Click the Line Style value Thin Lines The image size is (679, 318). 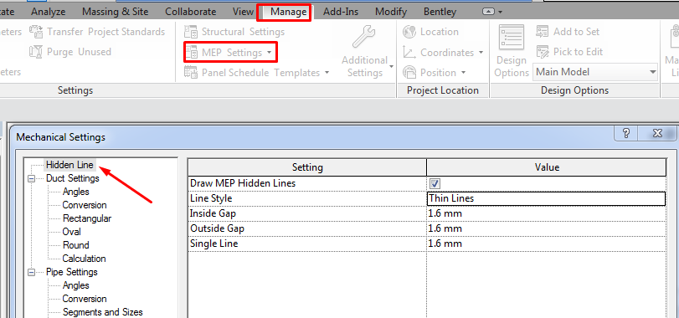546,198
